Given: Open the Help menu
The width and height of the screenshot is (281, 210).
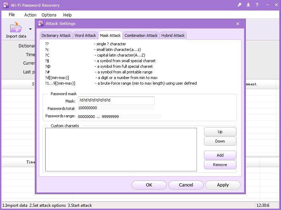Looking at the screenshot, I should tap(68, 15).
